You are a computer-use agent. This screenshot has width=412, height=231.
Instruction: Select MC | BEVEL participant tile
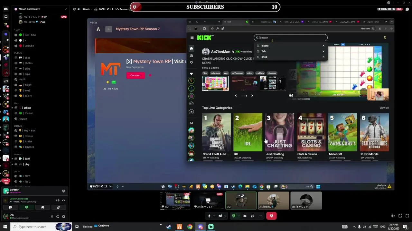click(274, 201)
